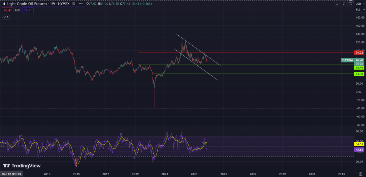Click the collapse pane arrows icon

tap(344, 4)
